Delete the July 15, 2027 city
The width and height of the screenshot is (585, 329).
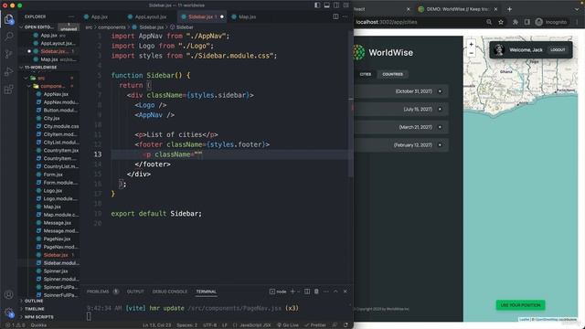click(x=440, y=110)
